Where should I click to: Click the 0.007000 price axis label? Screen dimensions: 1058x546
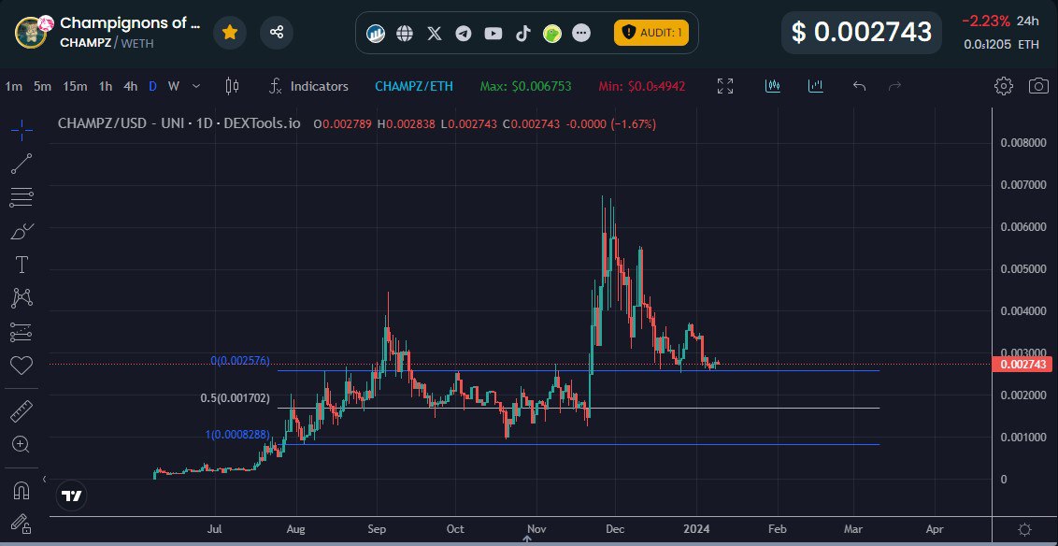click(1022, 185)
